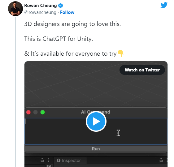This screenshot has height=167, width=174.
Task: Close the AI Command window with red button
Action: point(28,112)
